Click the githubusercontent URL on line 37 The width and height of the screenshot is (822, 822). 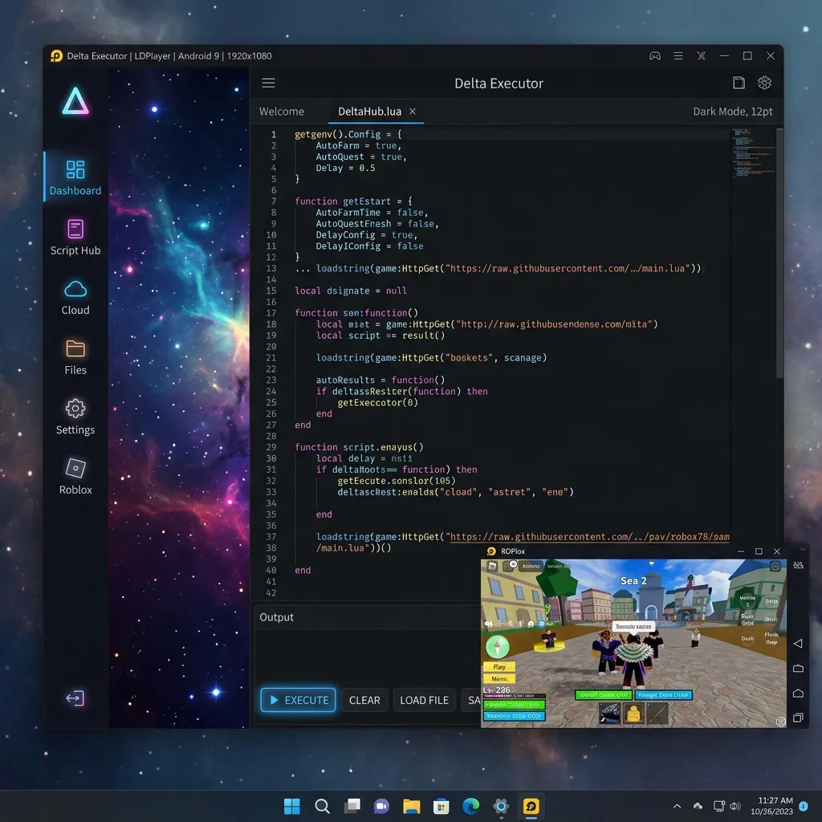tap(590, 537)
